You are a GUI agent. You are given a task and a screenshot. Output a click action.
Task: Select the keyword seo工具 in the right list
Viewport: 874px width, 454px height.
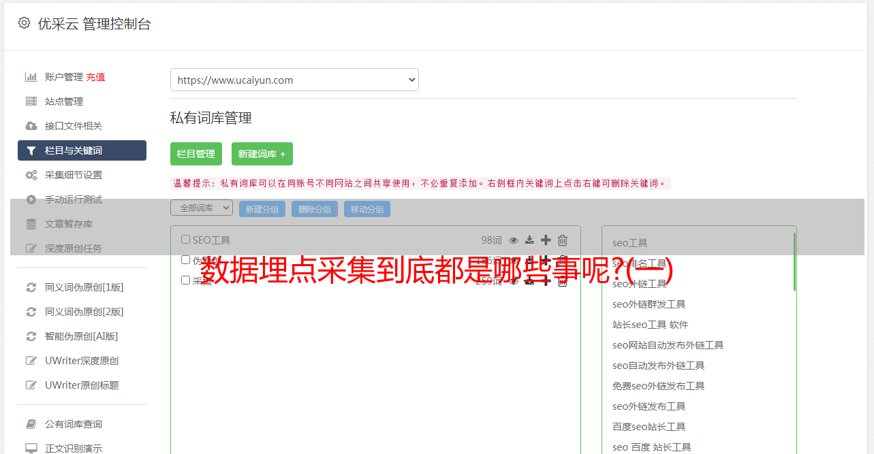tap(630, 243)
